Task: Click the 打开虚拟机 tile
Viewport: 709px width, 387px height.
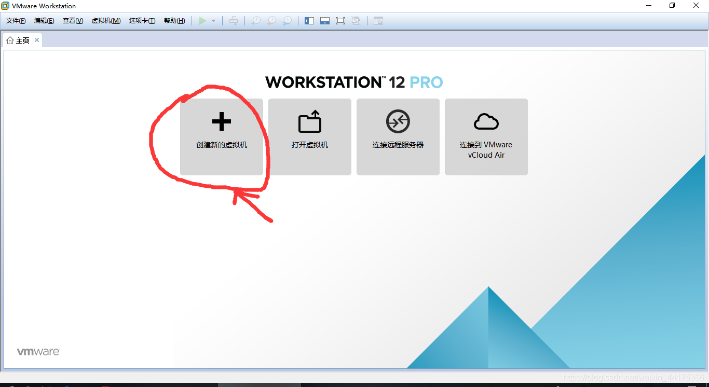Action: pyautogui.click(x=310, y=137)
